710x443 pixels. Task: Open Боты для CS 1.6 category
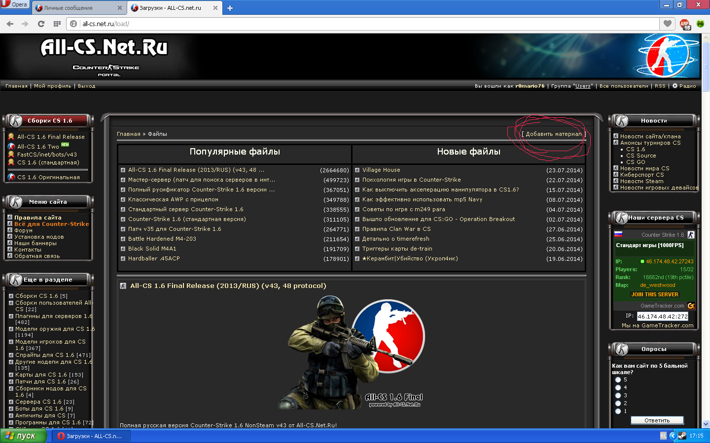click(39, 409)
